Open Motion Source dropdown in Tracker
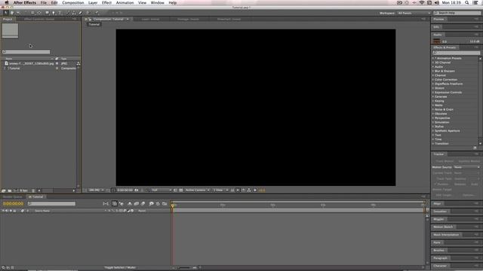Screen dimensions: 483x271 point(466,167)
